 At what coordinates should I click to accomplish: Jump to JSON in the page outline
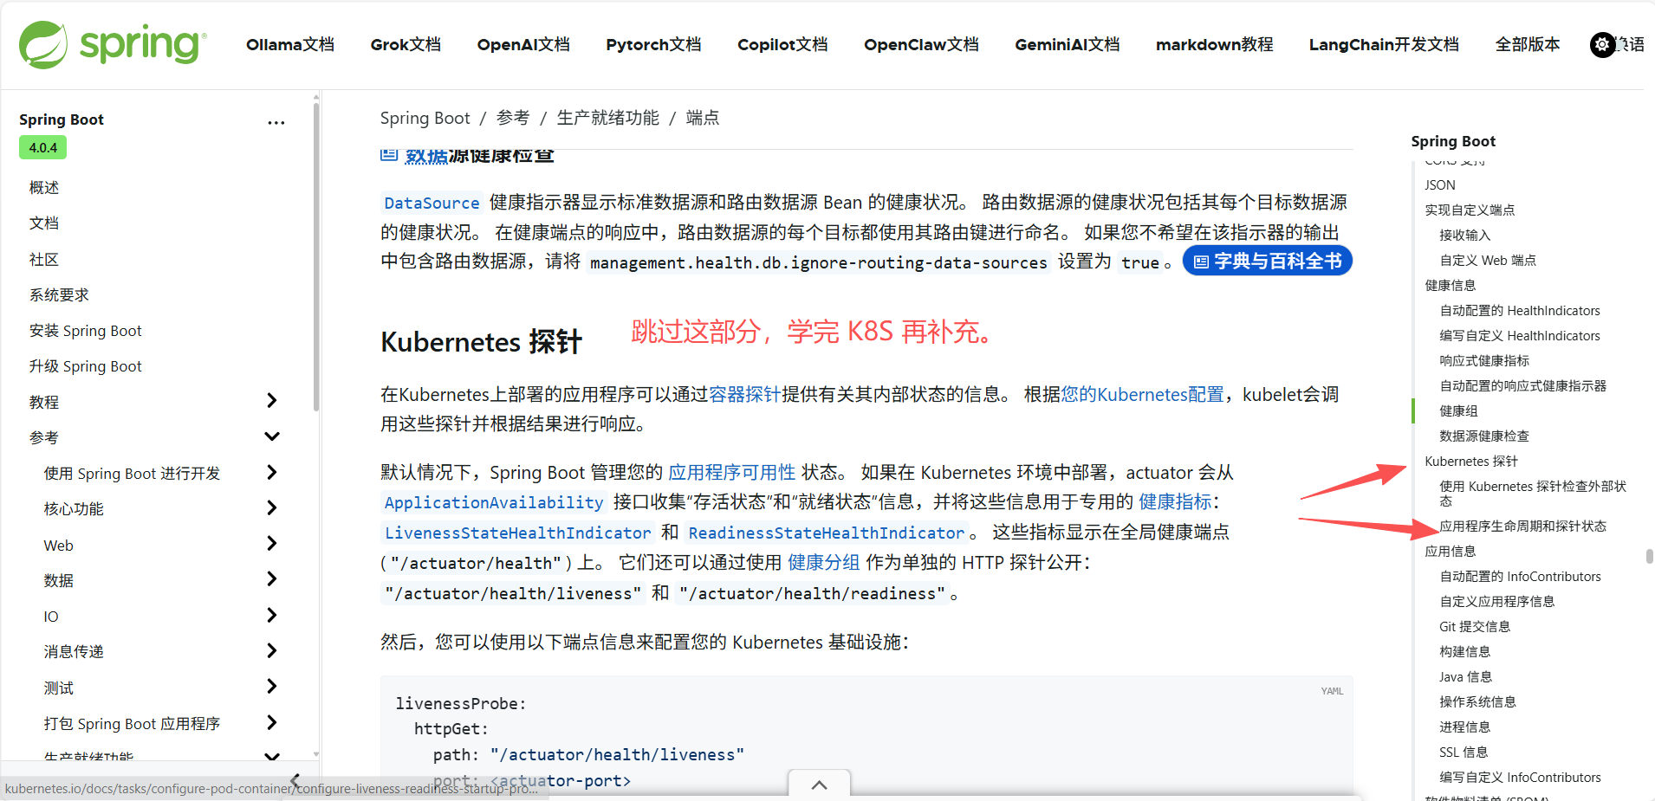[1440, 185]
